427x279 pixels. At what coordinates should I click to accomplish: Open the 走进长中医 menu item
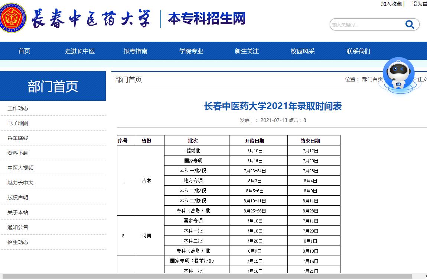[x=80, y=51]
